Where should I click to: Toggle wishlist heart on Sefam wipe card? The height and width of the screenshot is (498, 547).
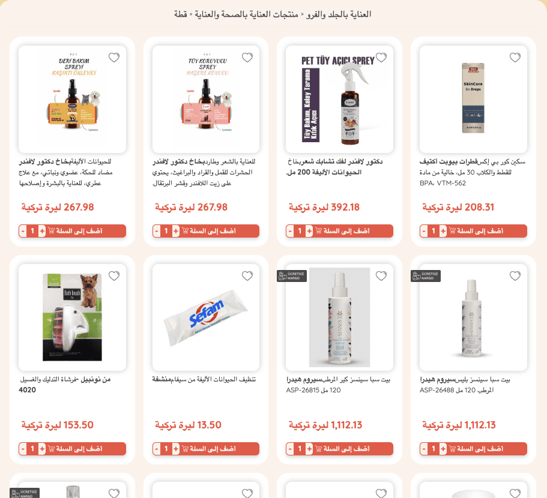click(x=247, y=275)
